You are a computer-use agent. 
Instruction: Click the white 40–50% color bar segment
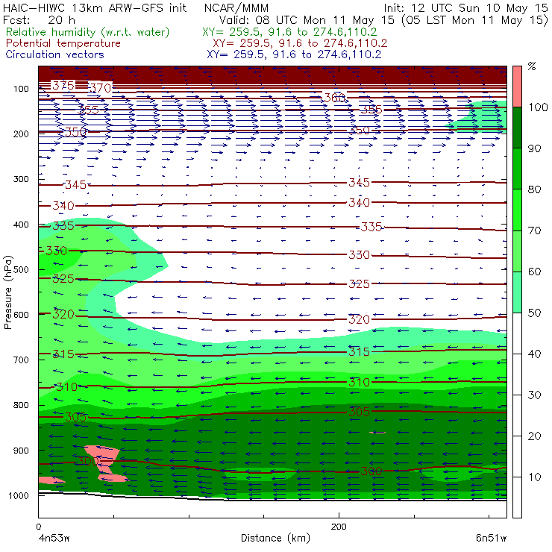(x=517, y=333)
